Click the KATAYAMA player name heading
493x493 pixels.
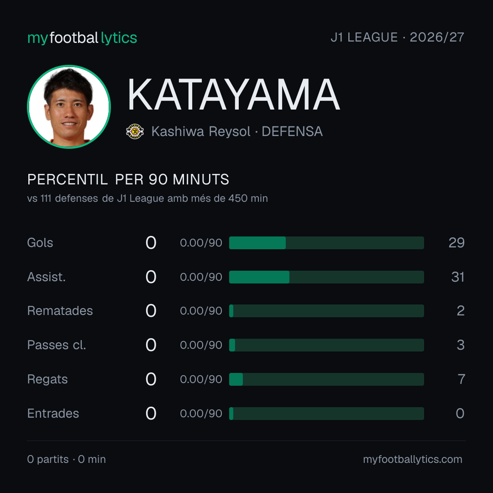[234, 94]
